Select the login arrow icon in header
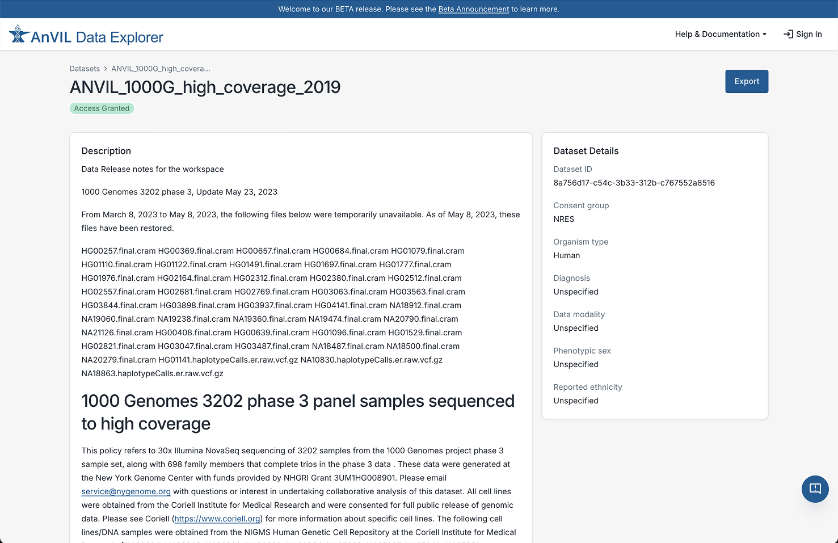 (x=788, y=34)
